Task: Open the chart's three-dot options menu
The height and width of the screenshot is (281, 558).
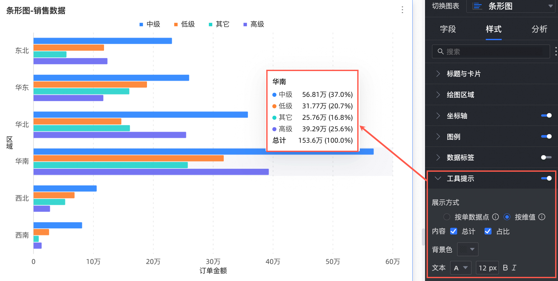Action: [402, 10]
